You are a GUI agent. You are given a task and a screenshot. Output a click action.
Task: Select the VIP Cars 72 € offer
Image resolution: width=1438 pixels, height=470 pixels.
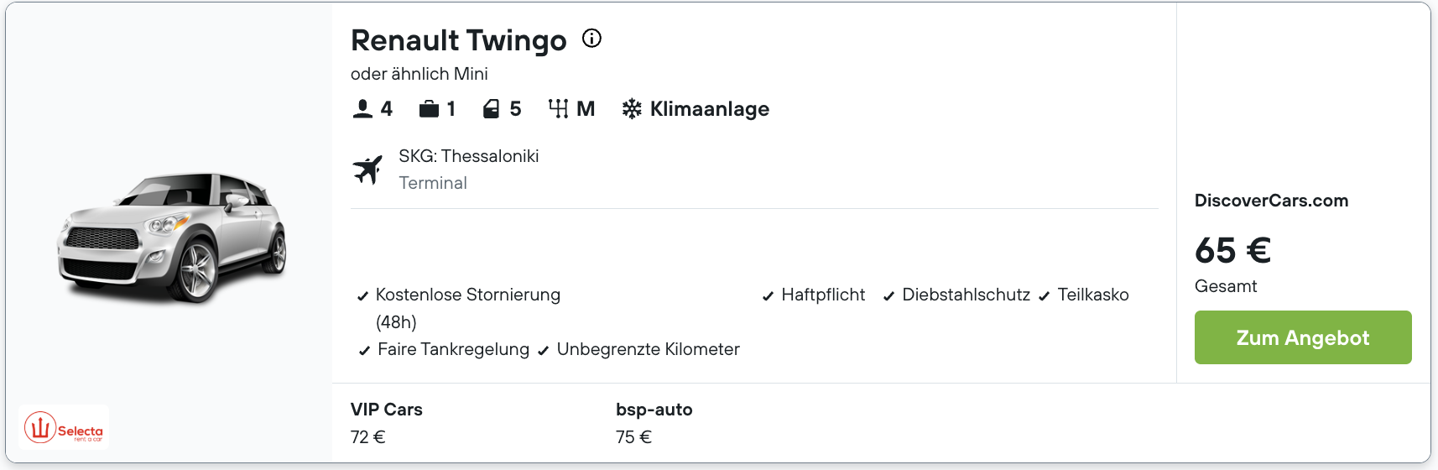click(x=386, y=422)
